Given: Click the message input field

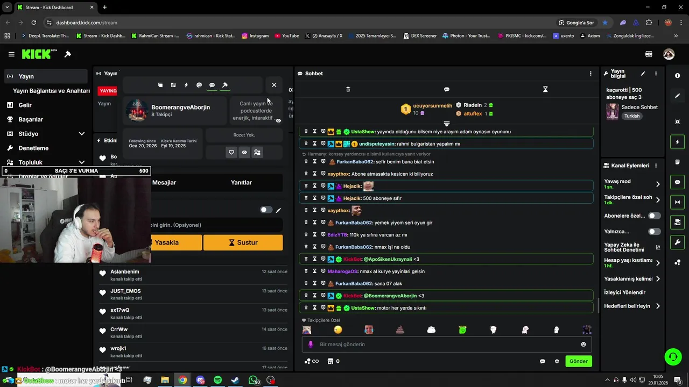Looking at the screenshot, I should pos(447,345).
